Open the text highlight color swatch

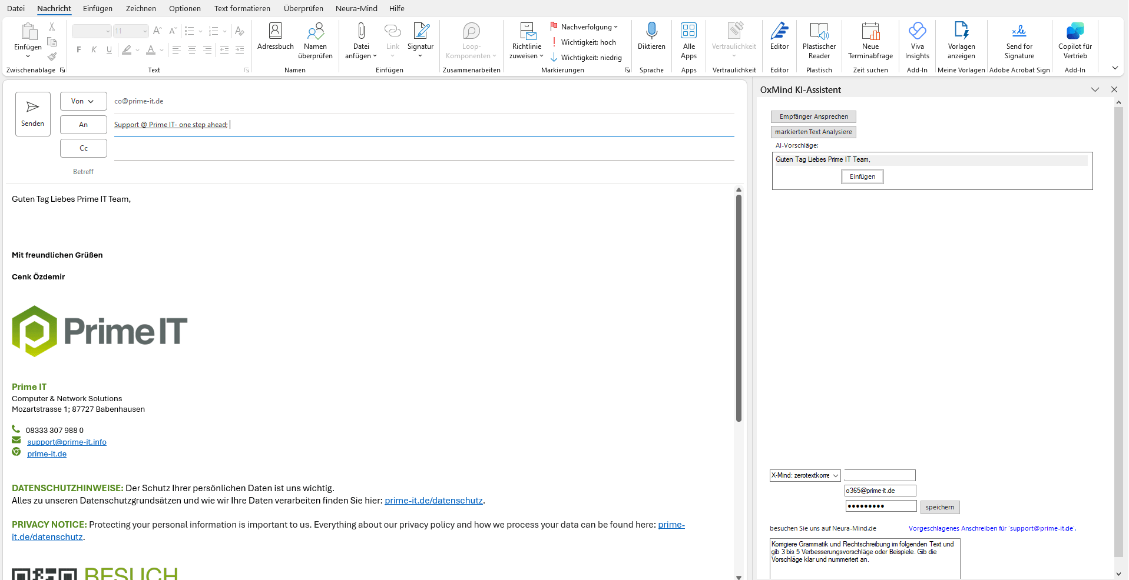(x=127, y=50)
